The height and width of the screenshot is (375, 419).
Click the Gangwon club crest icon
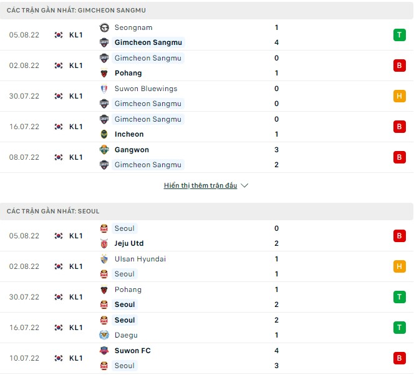tap(104, 150)
